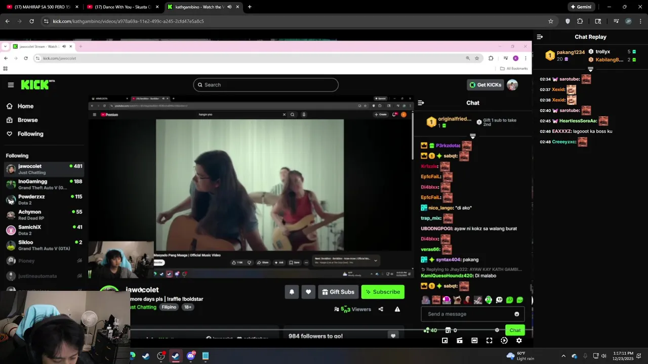Switch to the 'MAHIRAP SA 500 PERO' tab
This screenshot has width=648, height=364.
(42, 7)
